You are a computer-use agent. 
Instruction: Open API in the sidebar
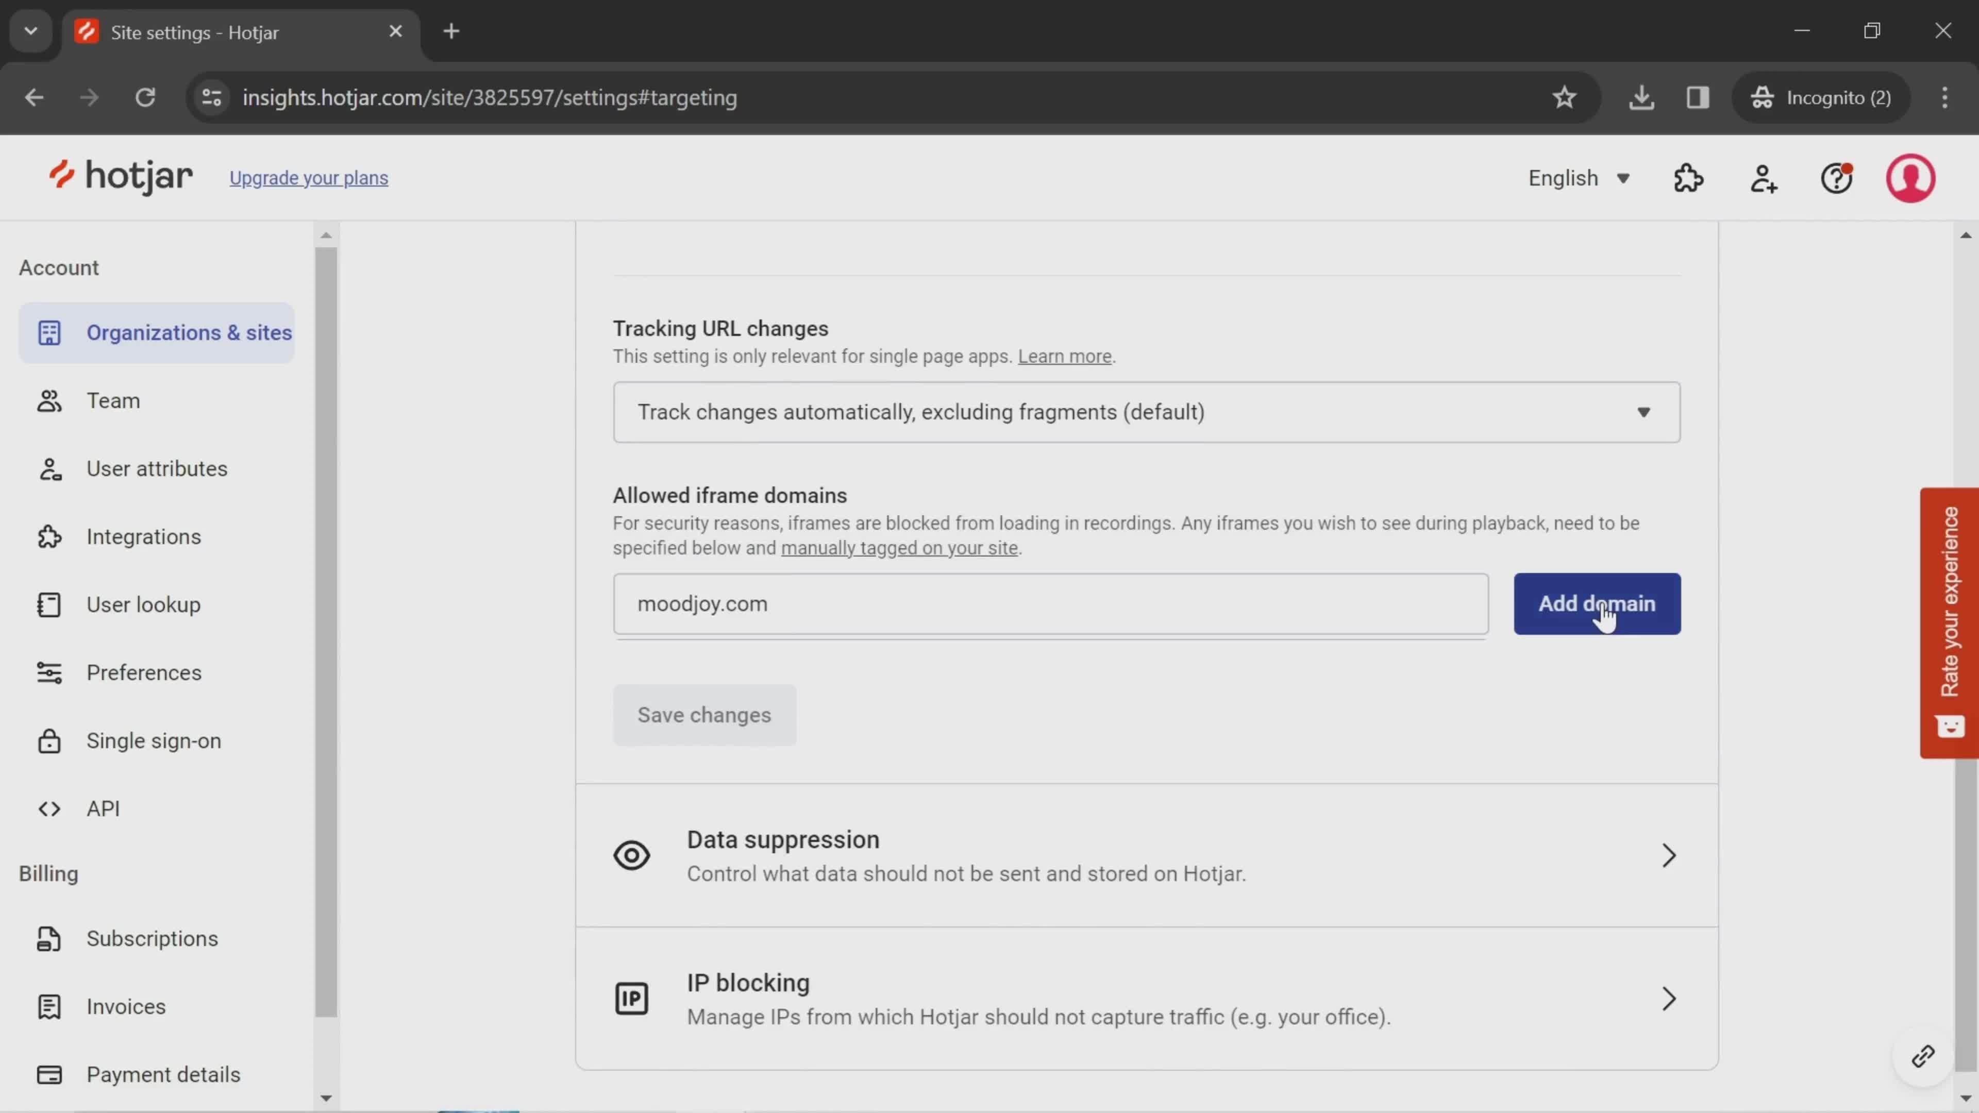click(157, 809)
